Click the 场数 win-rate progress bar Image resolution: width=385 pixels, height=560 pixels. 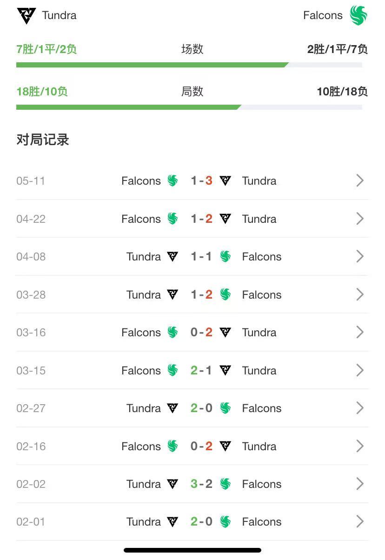tap(189, 65)
